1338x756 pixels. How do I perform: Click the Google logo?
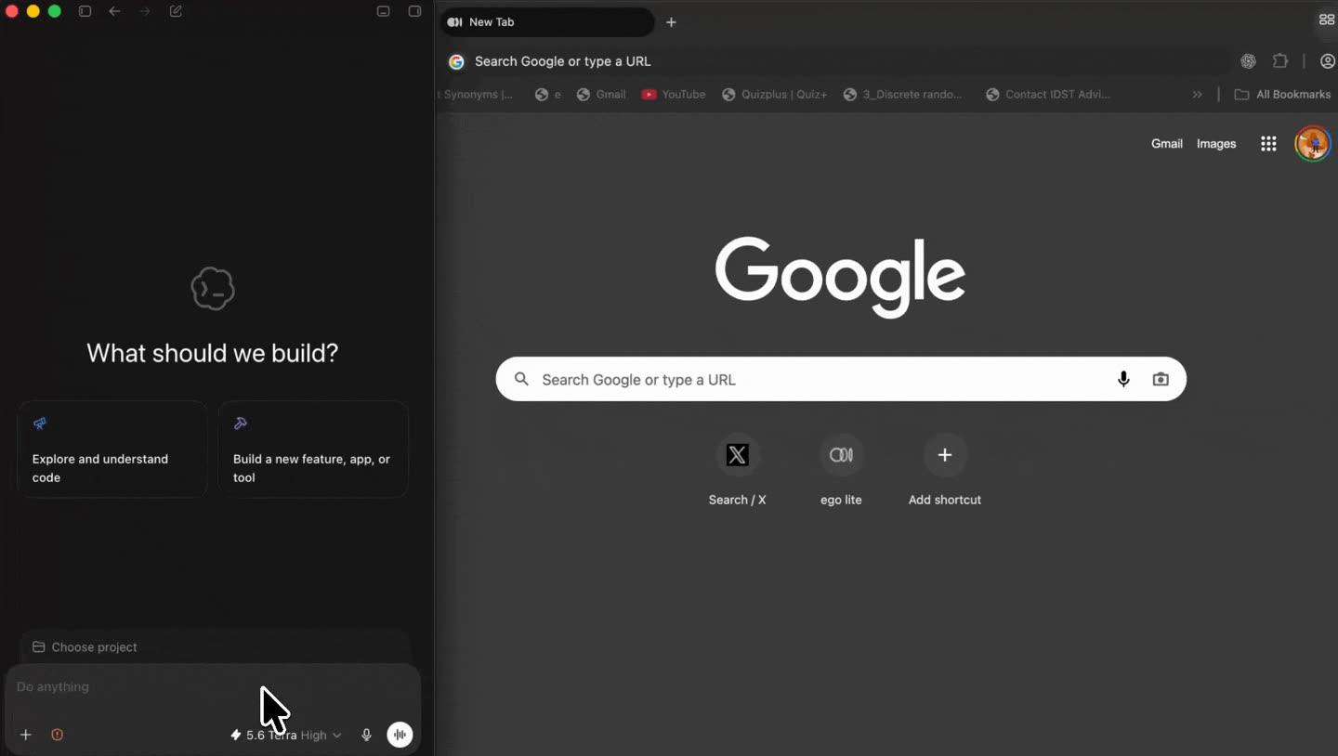click(841, 277)
